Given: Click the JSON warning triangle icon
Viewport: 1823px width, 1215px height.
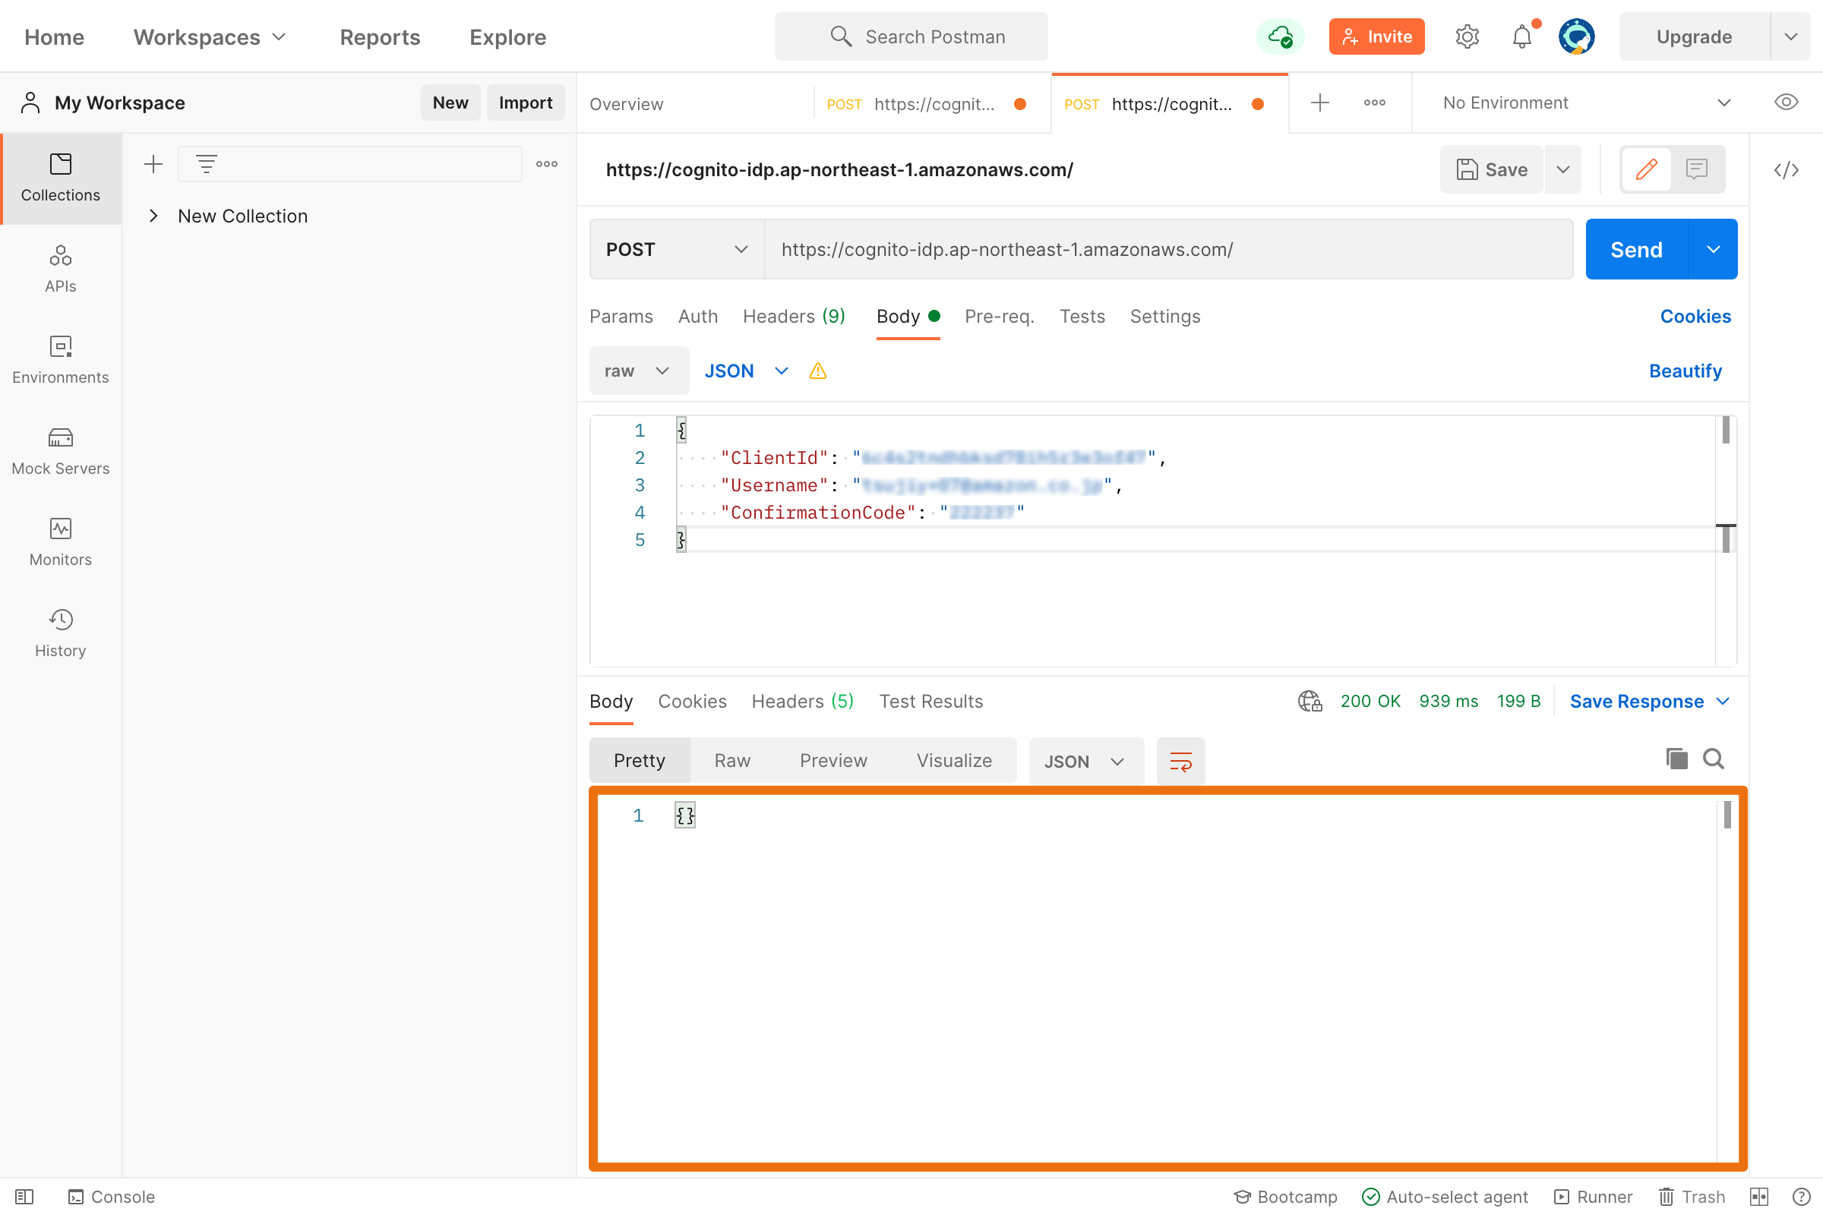Looking at the screenshot, I should tap(818, 371).
